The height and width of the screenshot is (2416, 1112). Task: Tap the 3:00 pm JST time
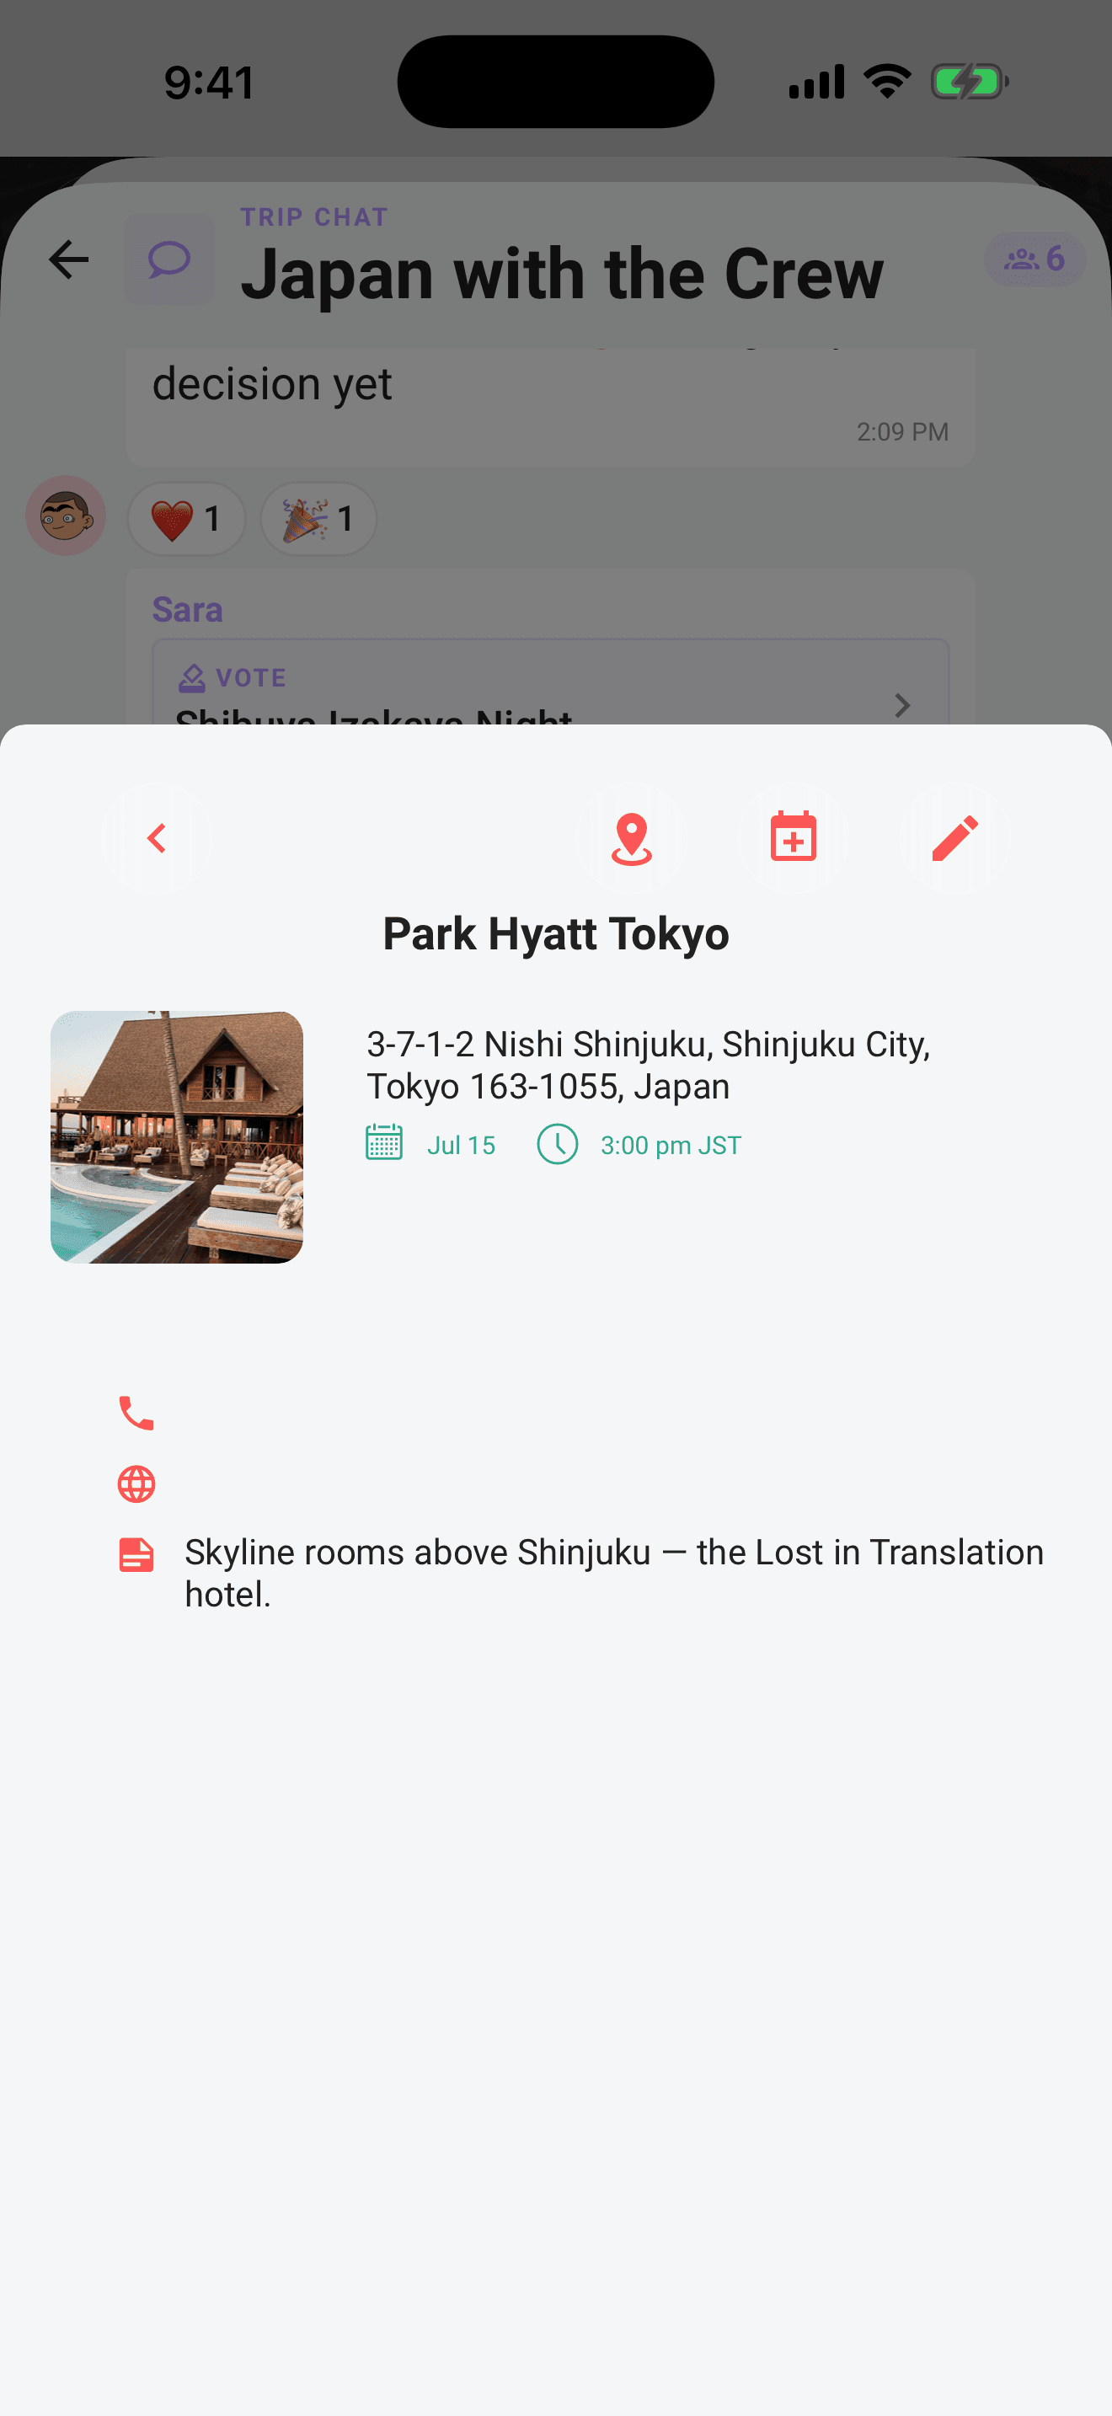671,1145
